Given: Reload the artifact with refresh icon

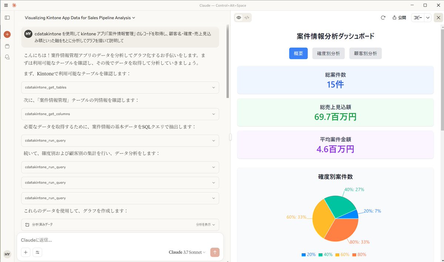Looking at the screenshot, I should point(383,17).
